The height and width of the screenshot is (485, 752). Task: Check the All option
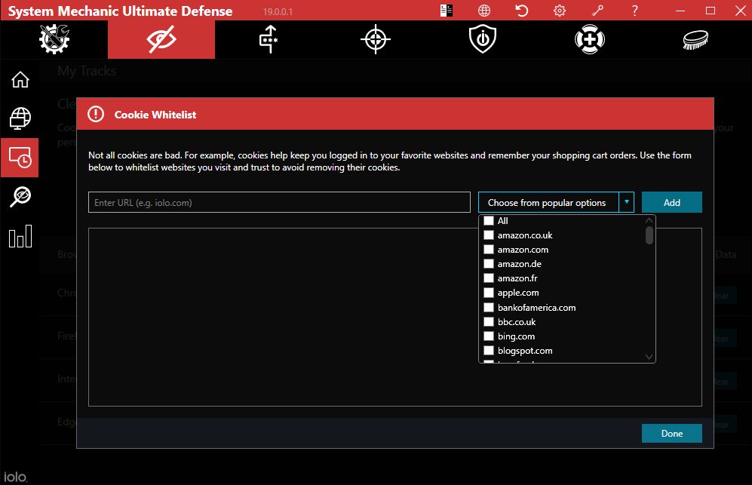click(x=489, y=221)
